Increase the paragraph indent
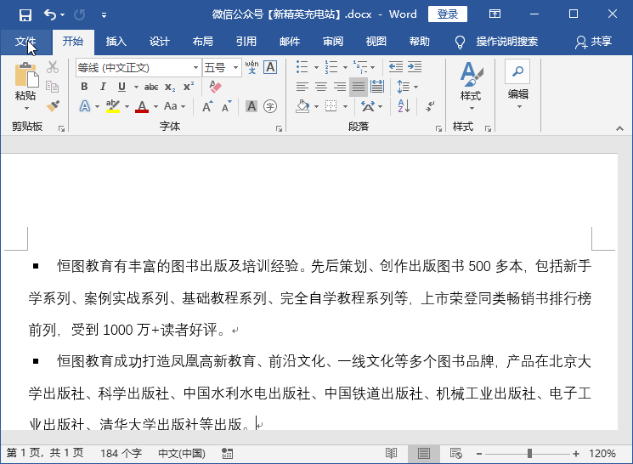 [415, 67]
